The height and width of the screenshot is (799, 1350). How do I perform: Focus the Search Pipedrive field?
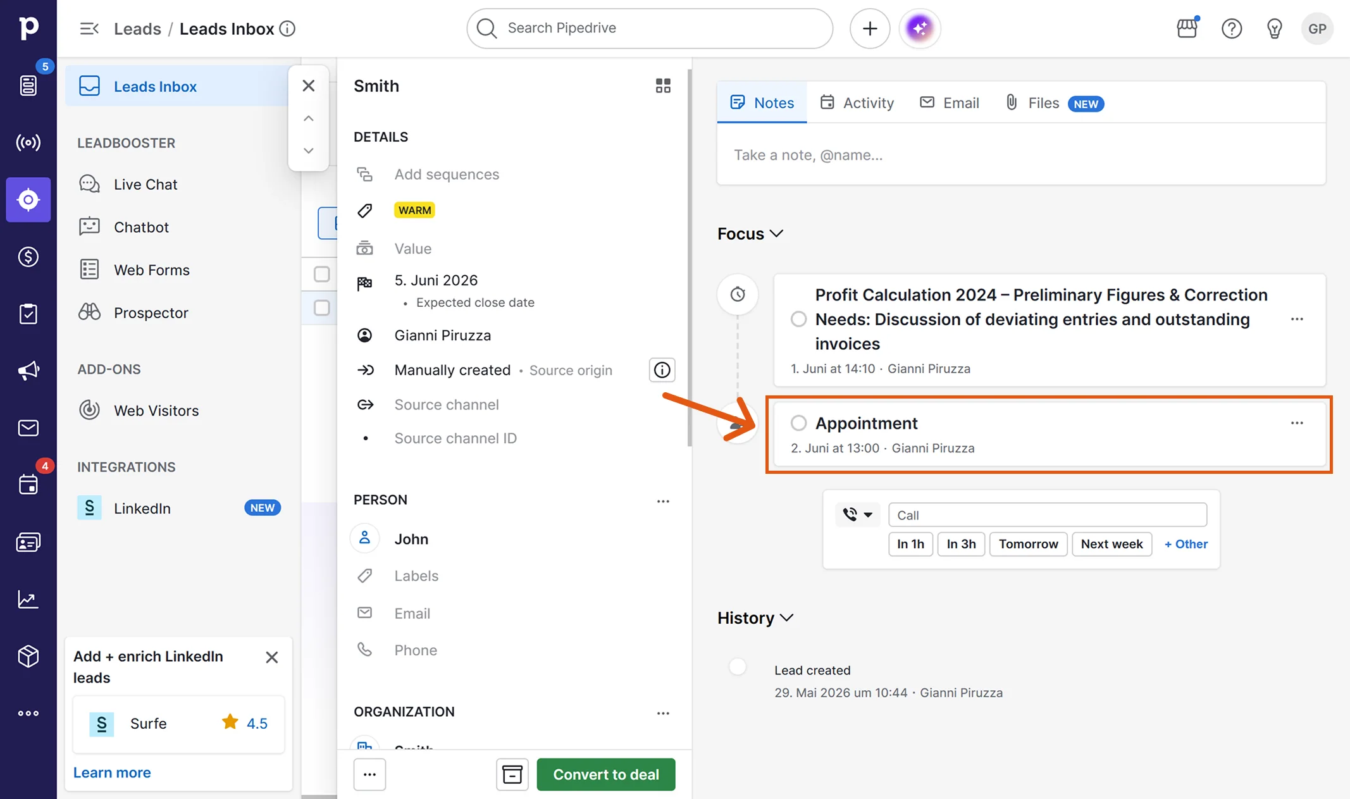(650, 28)
